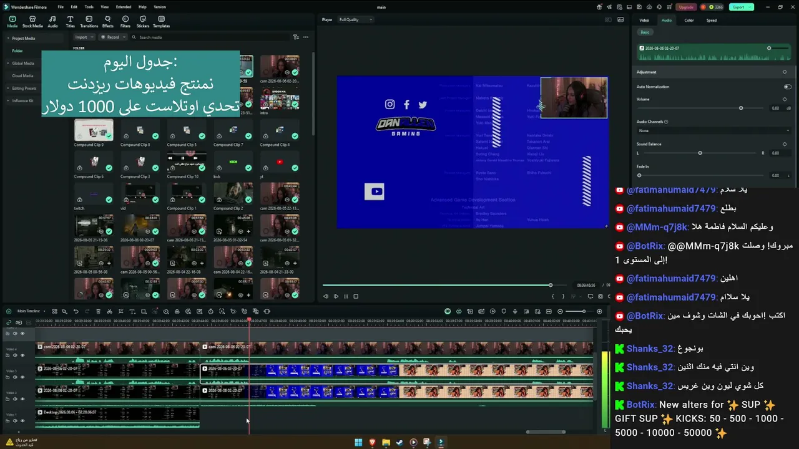This screenshot has width=799, height=449.
Task: Expand the Project Media tree item
Action: 7,39
